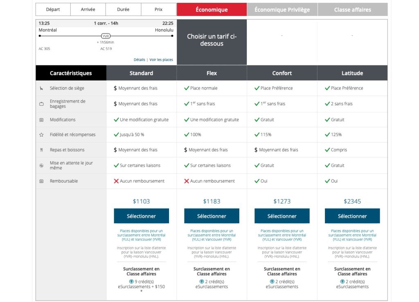
Task: Open the flight Détails link
Action: (139, 60)
